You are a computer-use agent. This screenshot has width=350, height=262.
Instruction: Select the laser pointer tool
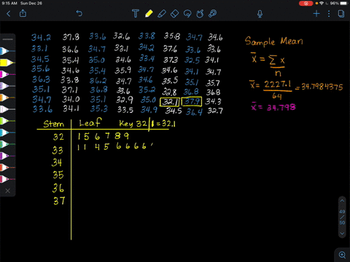[x=213, y=14]
